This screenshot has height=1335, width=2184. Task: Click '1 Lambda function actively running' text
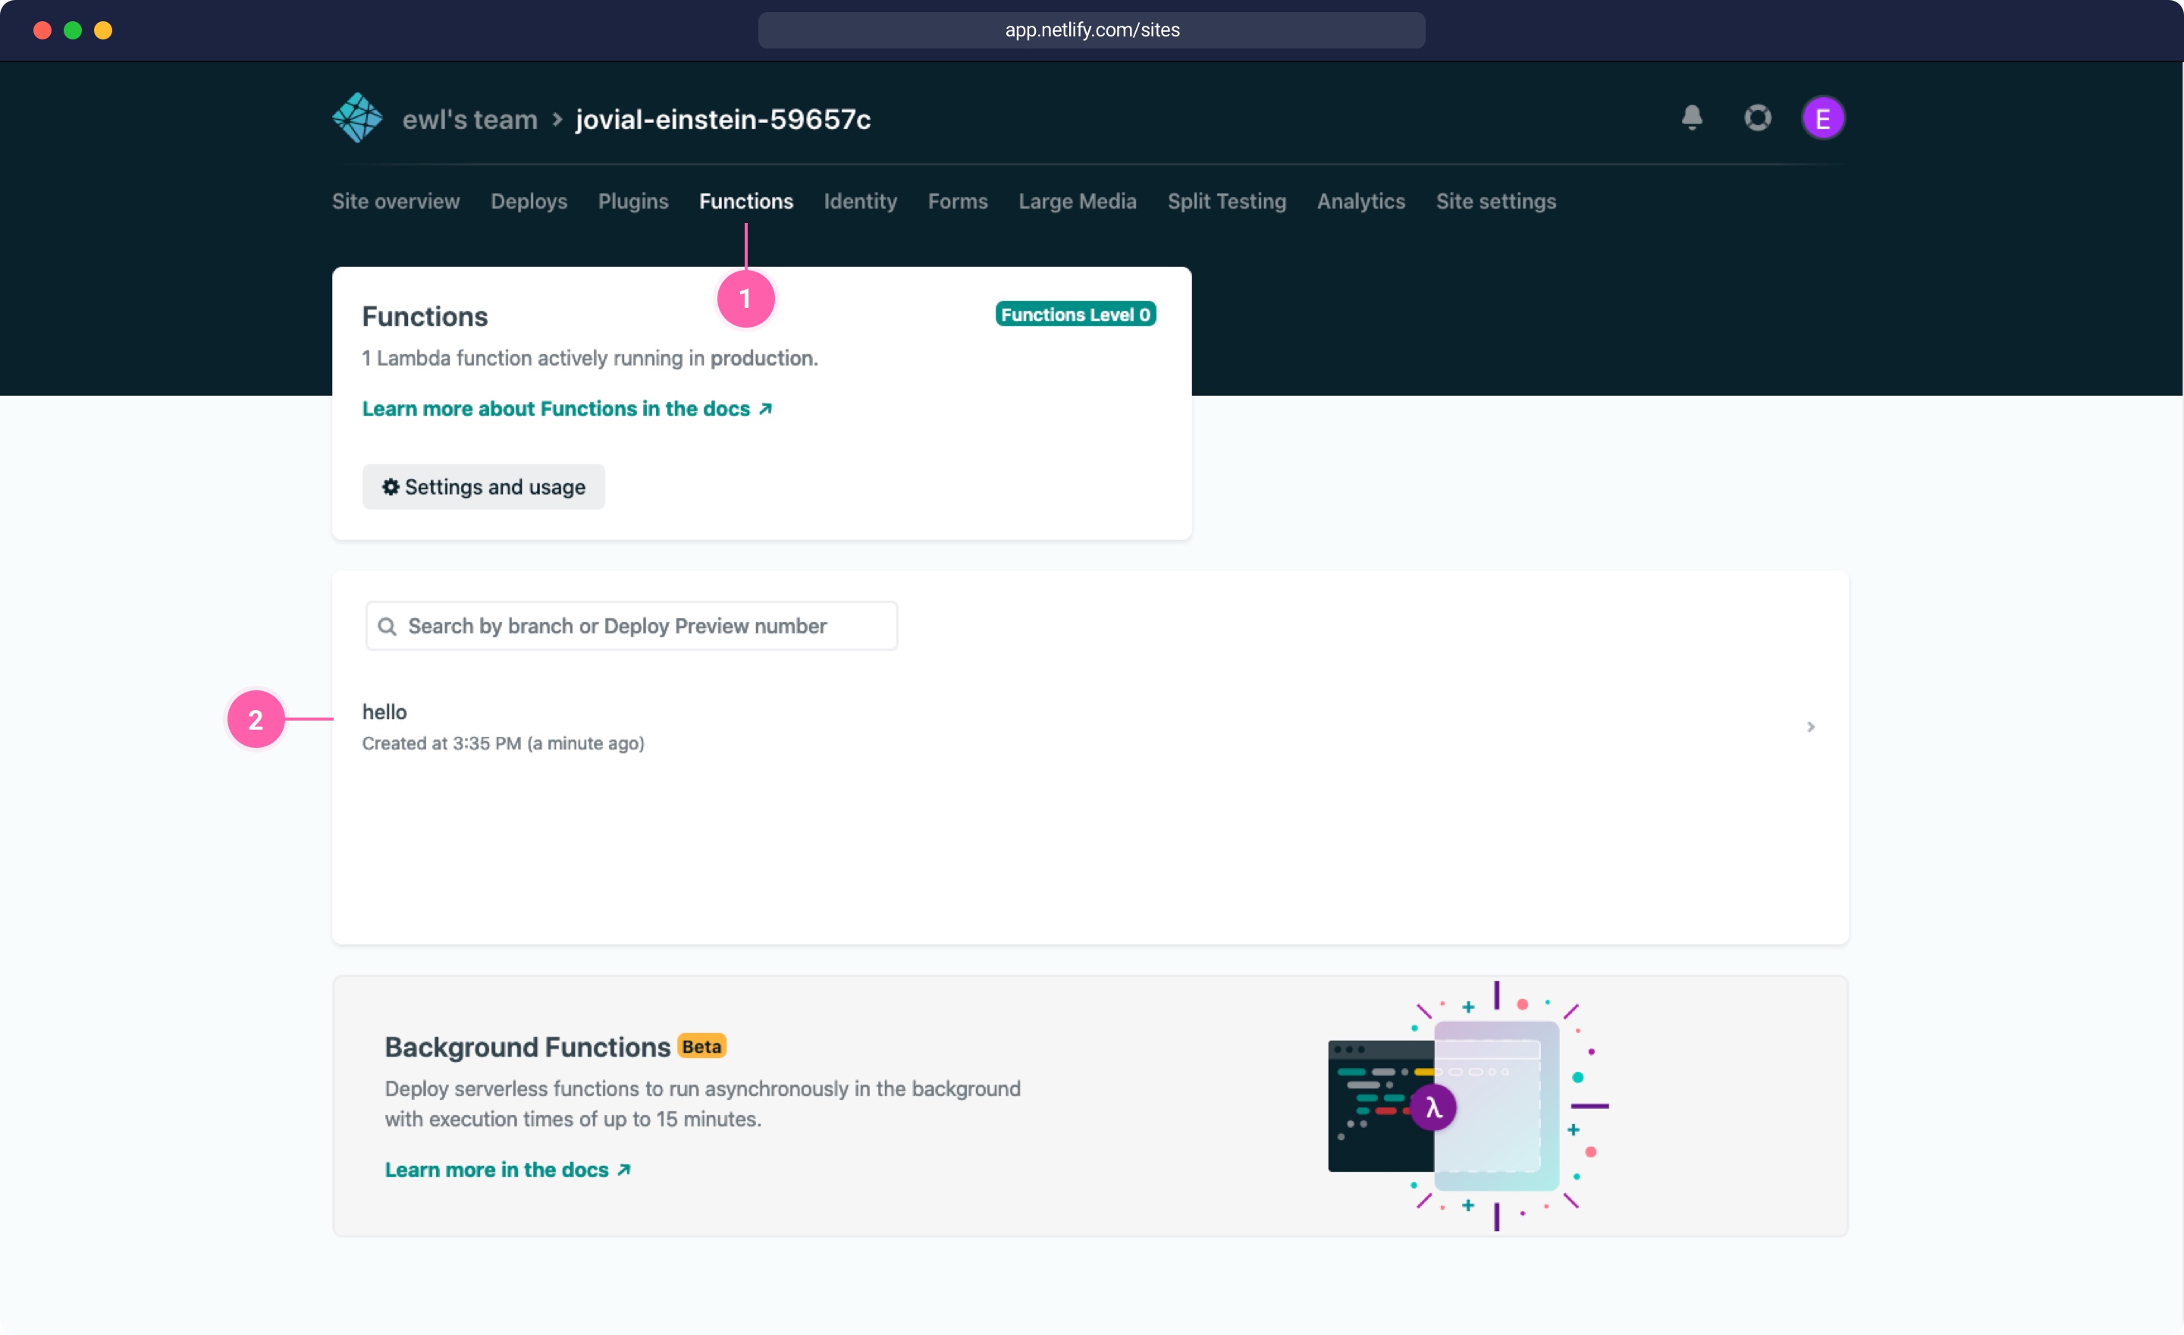[590, 358]
